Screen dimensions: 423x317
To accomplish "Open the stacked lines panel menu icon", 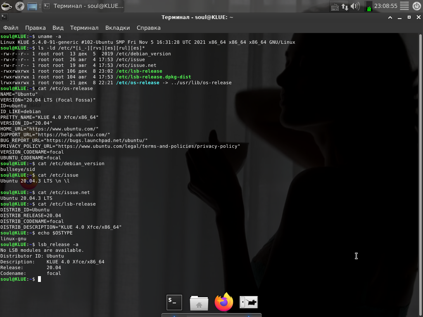I will click(404, 6).
